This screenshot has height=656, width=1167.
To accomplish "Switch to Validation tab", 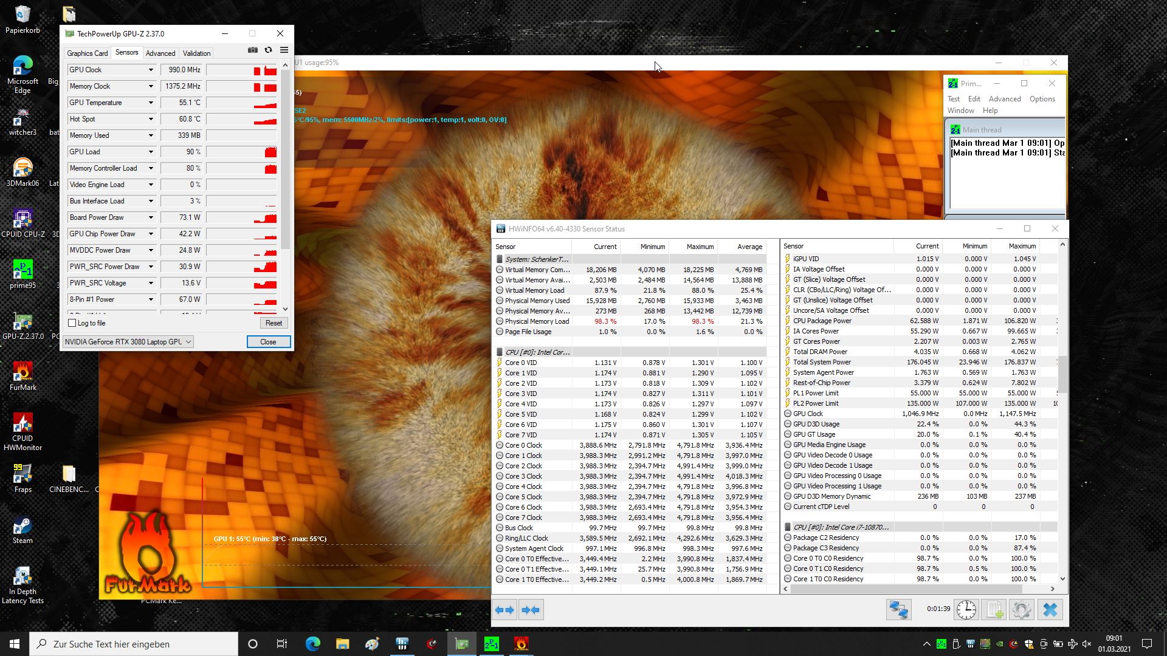I will (x=196, y=53).
